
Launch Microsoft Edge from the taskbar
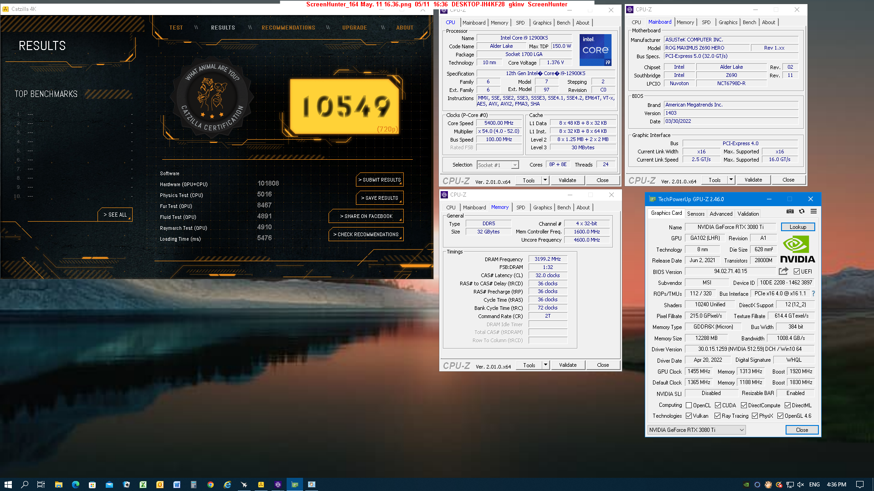75,485
